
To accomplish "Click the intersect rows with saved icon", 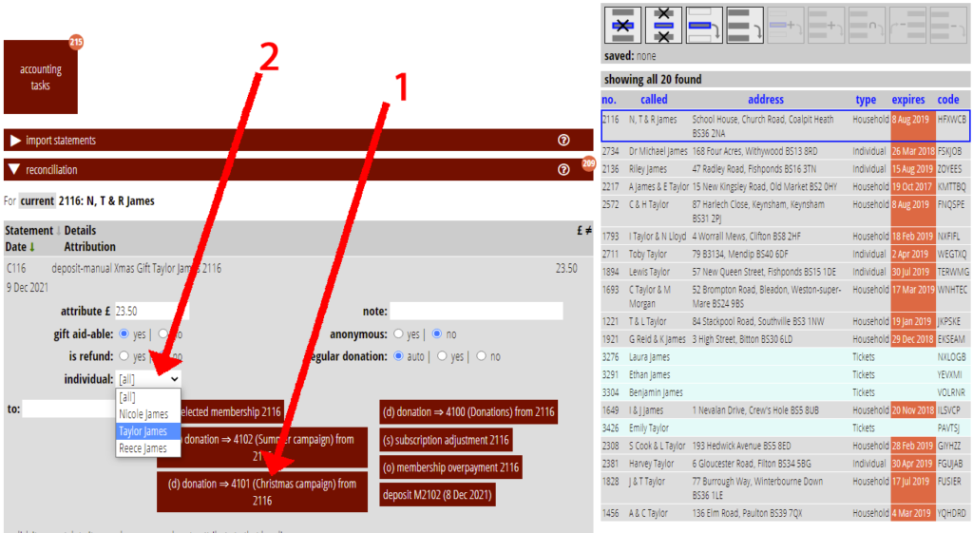I will 867,26.
